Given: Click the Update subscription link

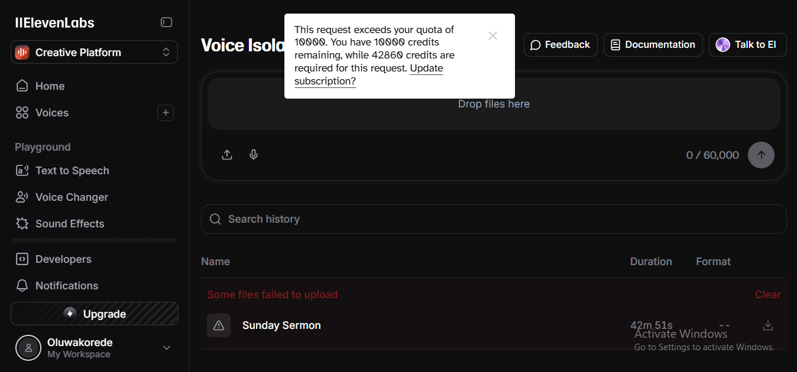Looking at the screenshot, I should pos(426,68).
